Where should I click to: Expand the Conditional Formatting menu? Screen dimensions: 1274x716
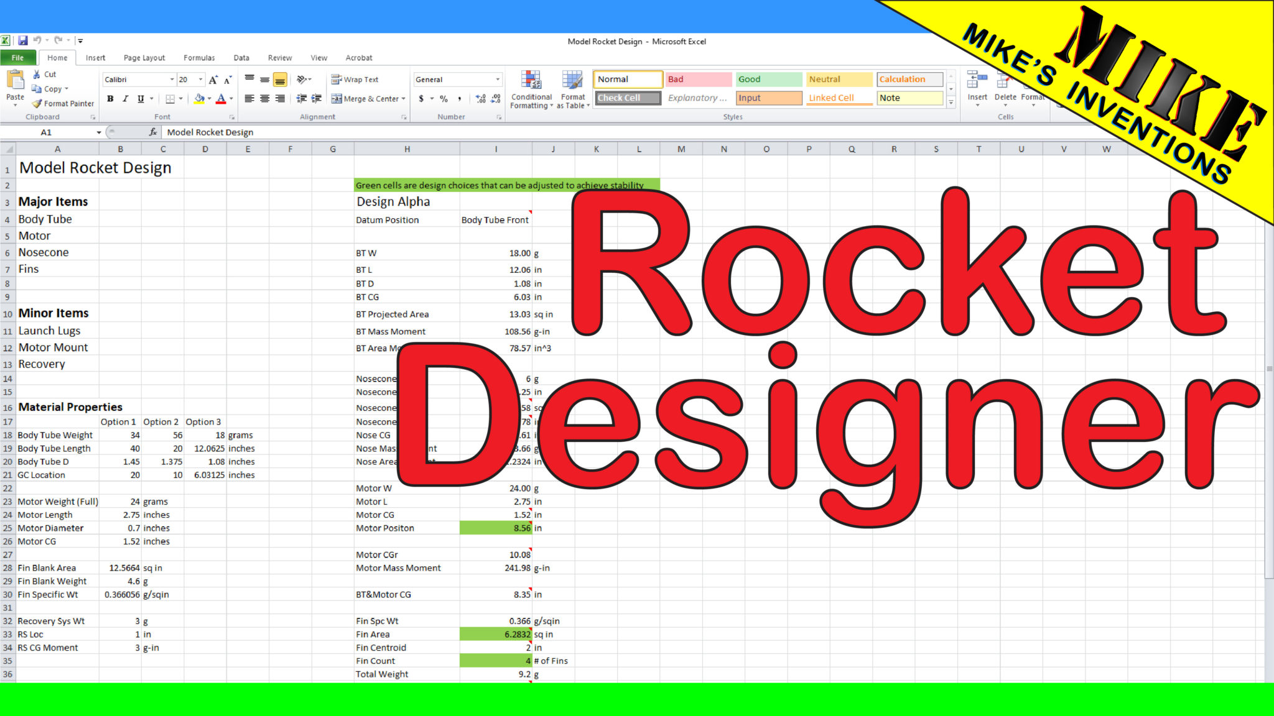click(531, 90)
